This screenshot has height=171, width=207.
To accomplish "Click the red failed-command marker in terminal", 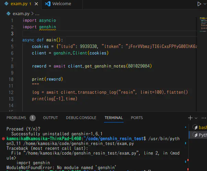I will point(3,139).
